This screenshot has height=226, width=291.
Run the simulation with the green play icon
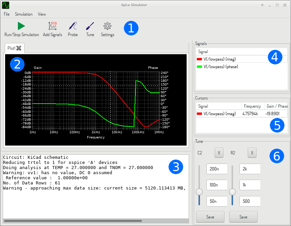pyautogui.click(x=20, y=26)
